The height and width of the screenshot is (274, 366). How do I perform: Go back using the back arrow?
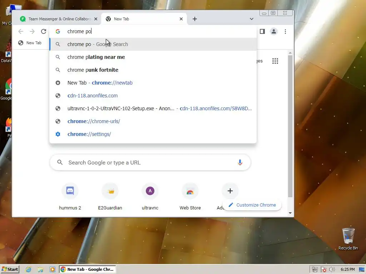21,31
